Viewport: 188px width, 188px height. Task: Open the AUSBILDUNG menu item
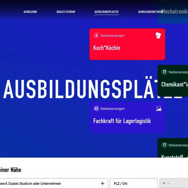[30, 12]
